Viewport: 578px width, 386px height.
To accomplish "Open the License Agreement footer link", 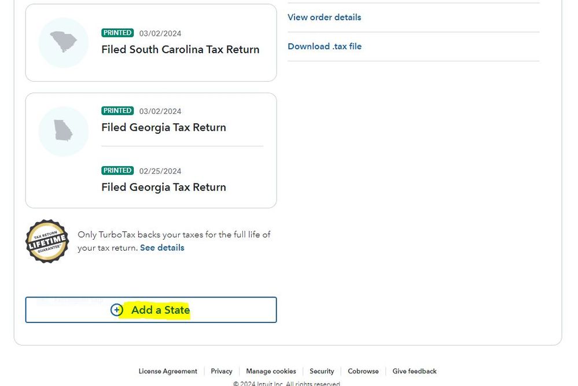I will tap(168, 372).
